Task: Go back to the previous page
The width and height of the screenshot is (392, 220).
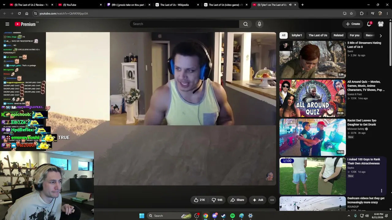Action: (5, 13)
